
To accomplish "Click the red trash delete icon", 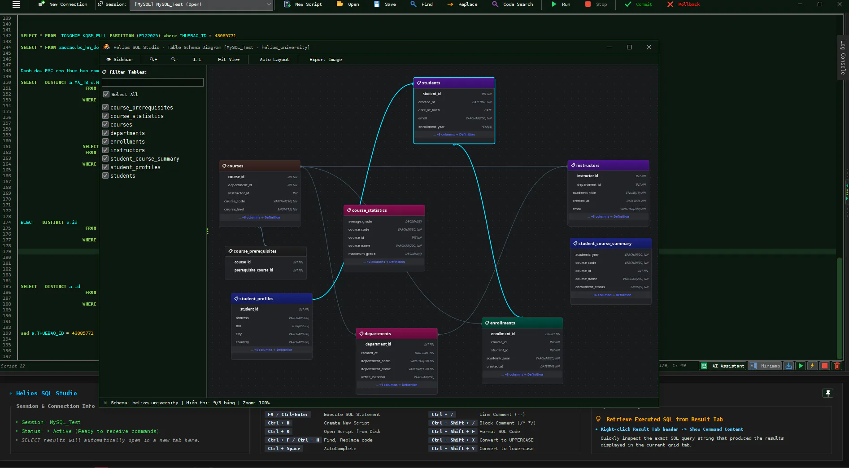I will pos(837,366).
